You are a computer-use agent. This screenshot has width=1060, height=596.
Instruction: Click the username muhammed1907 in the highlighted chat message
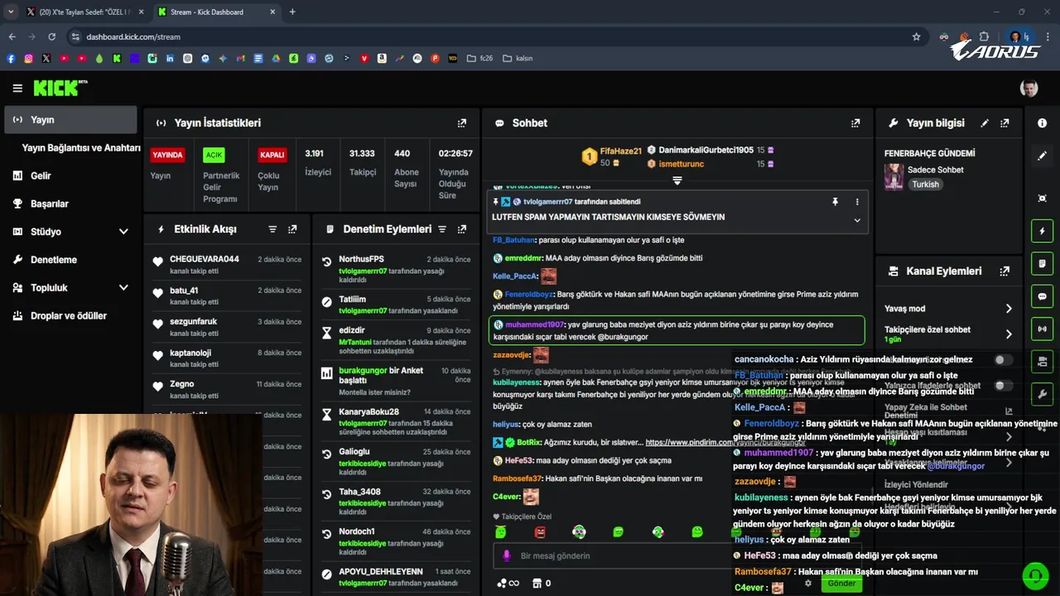coord(534,325)
